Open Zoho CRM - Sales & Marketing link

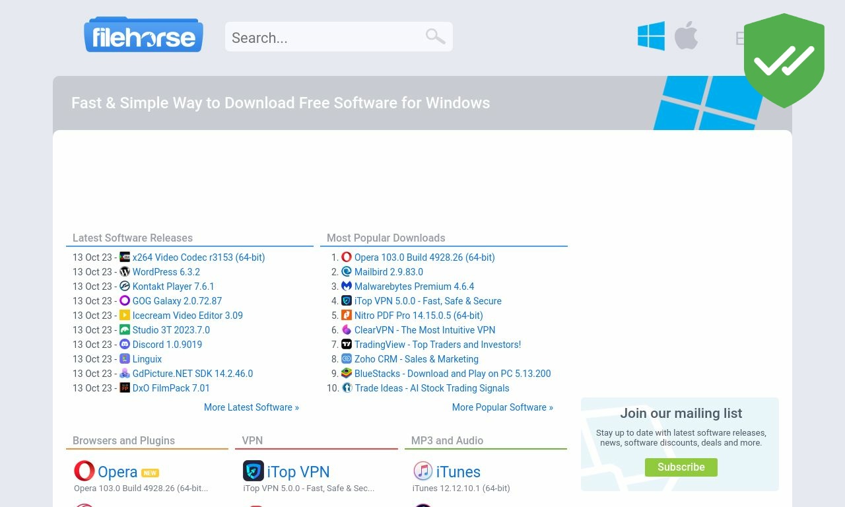click(417, 359)
